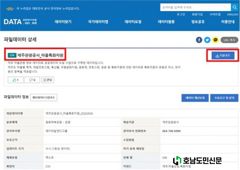Click the title 제주관광공사_마을특화자원
This screenshot has height=170, width=240.
(x=40, y=55)
